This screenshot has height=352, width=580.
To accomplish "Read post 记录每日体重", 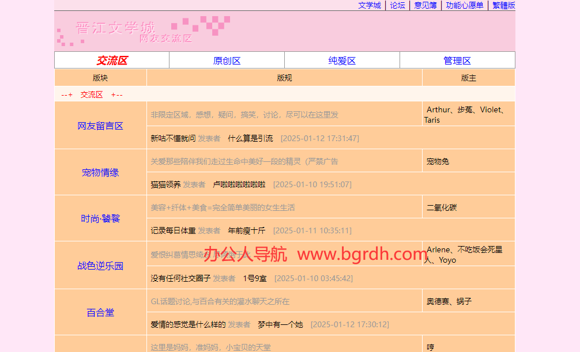I will coord(173,230).
